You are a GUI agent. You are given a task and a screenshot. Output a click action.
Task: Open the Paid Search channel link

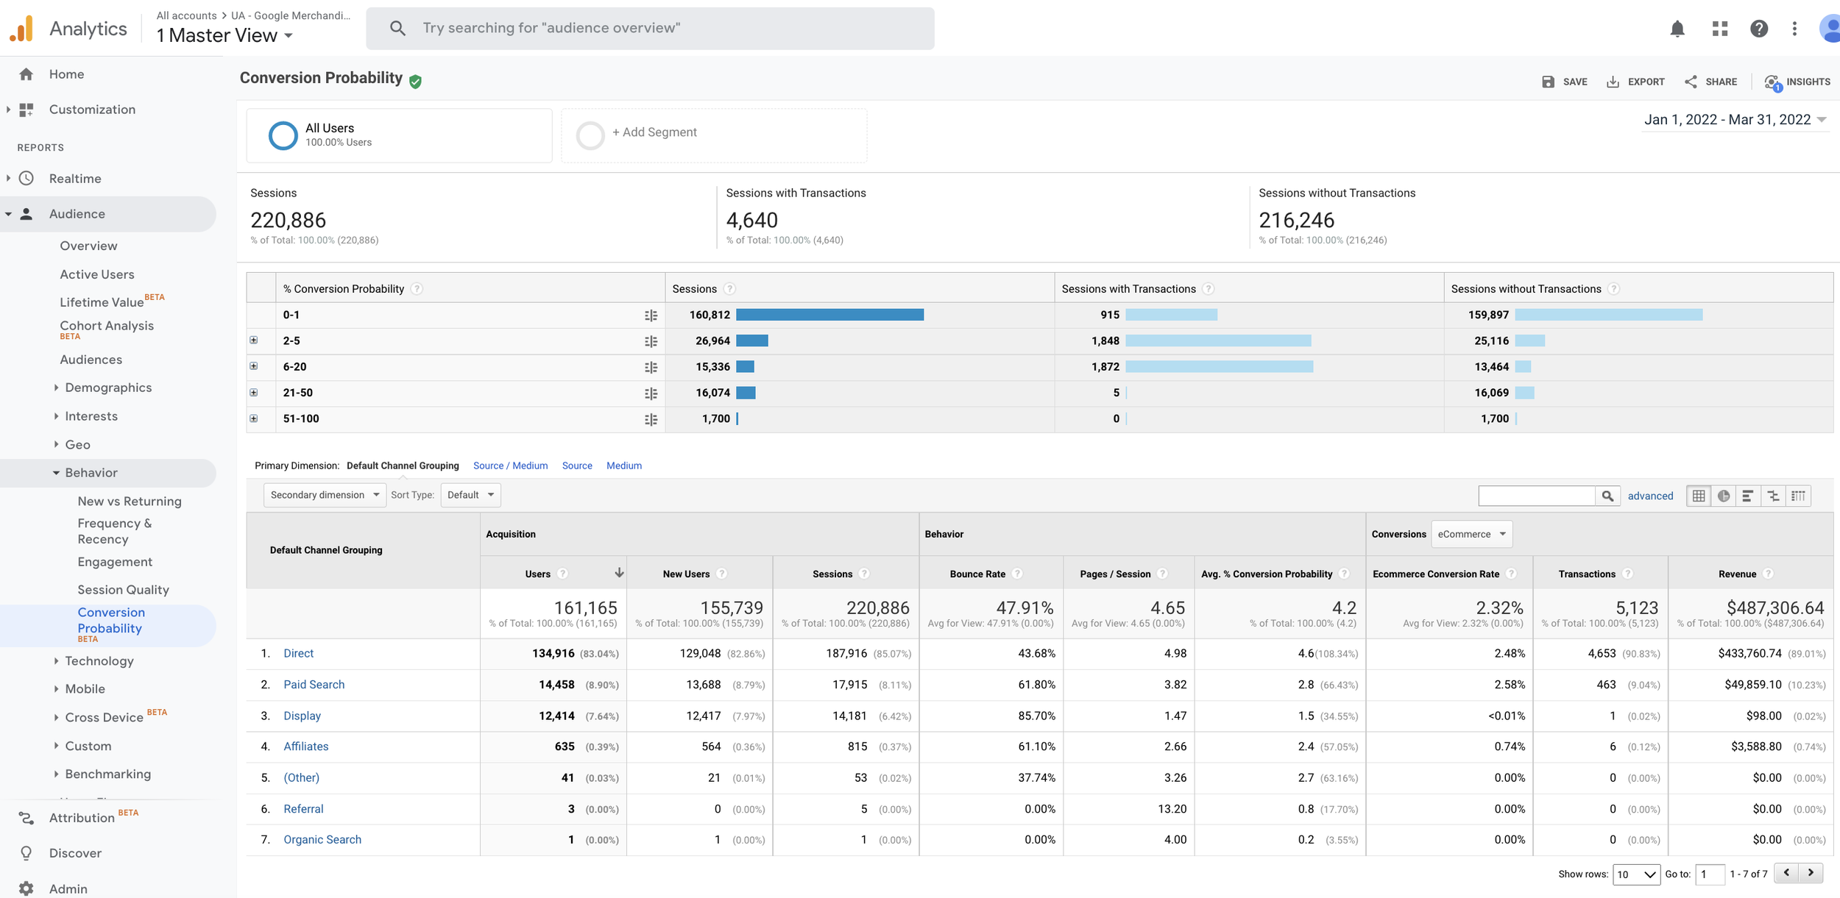[314, 685]
